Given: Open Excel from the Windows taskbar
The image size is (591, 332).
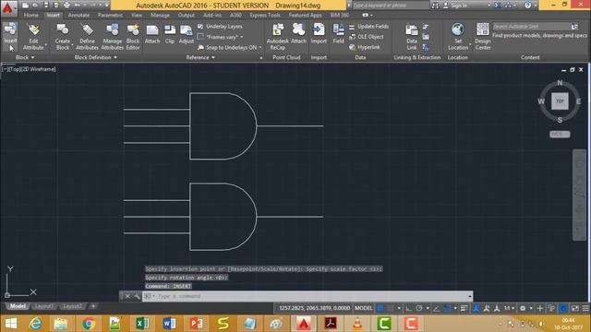Looking at the screenshot, I should click(142, 324).
